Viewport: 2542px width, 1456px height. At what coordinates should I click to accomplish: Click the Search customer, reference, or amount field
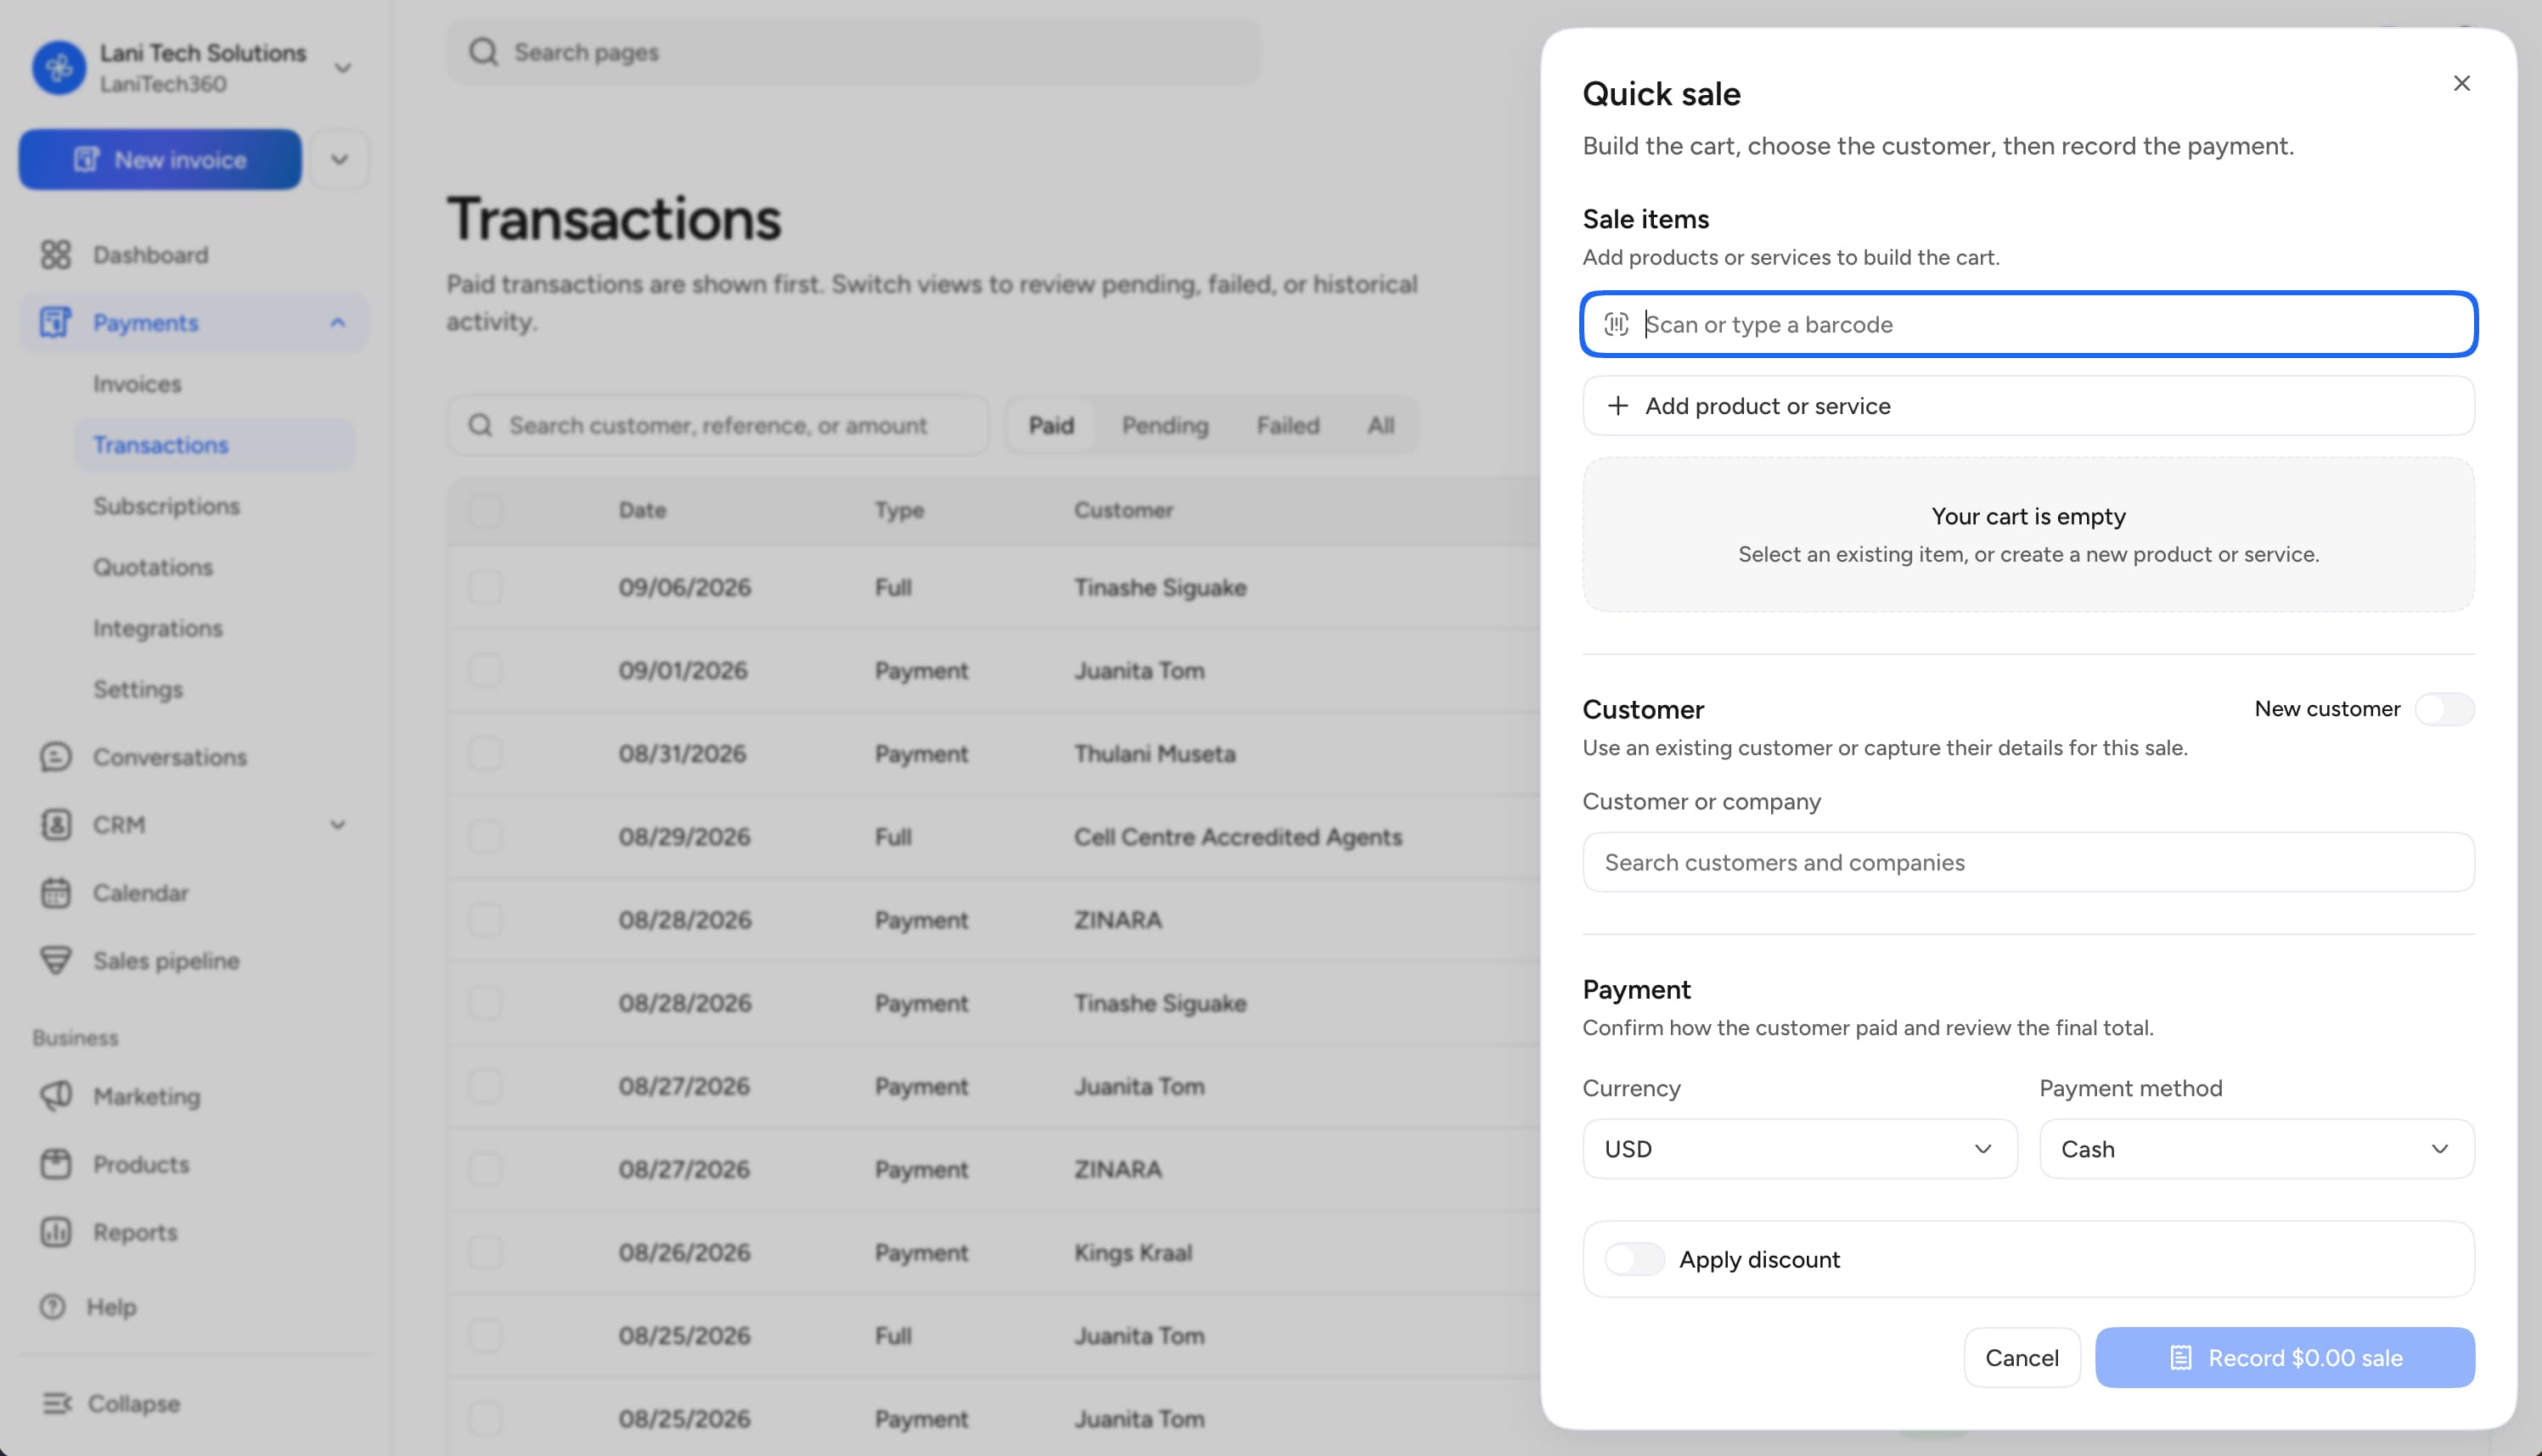coord(718,425)
